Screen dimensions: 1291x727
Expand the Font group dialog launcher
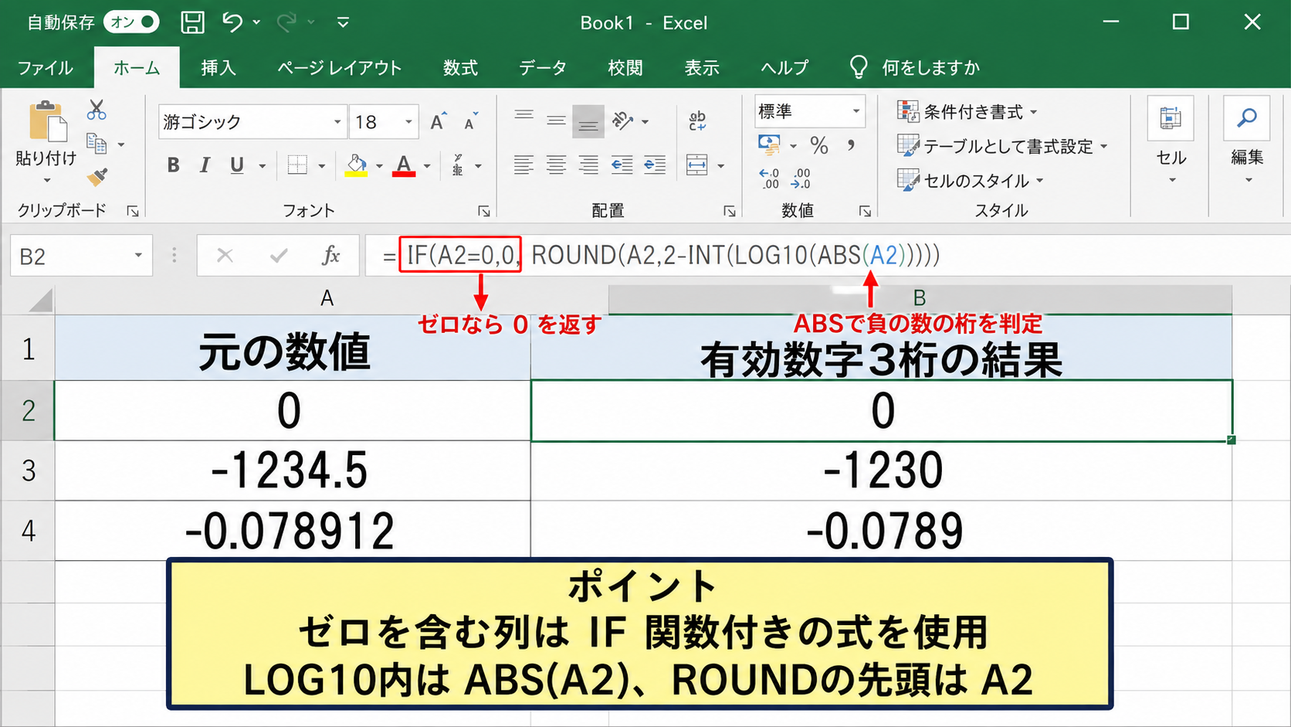point(484,211)
